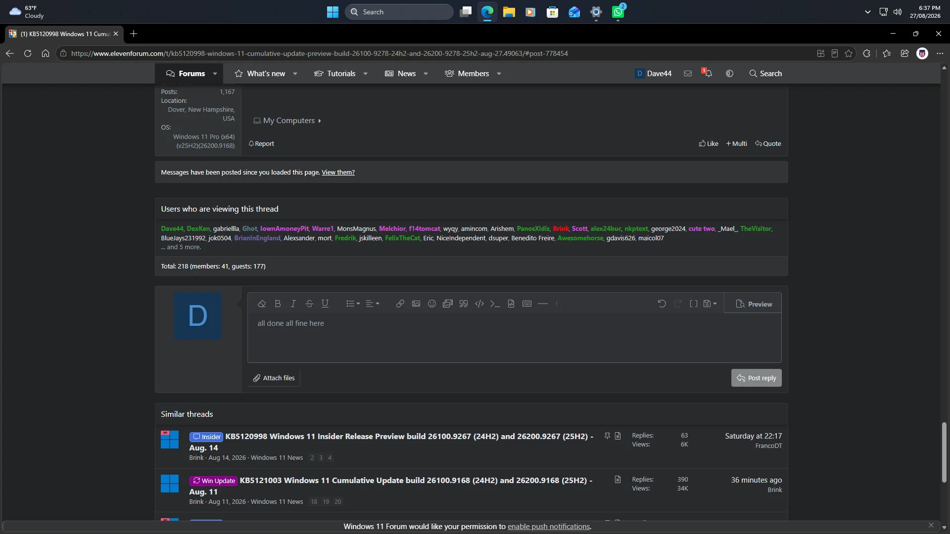Image resolution: width=950 pixels, height=534 pixels.
Task: Open Edge extensions puzzle icon
Action: (866, 53)
